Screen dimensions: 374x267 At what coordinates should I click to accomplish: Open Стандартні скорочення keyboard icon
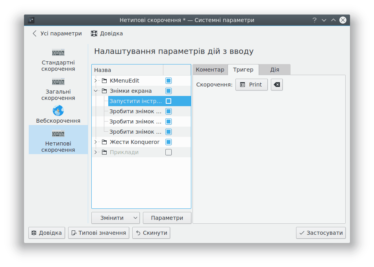(58, 53)
